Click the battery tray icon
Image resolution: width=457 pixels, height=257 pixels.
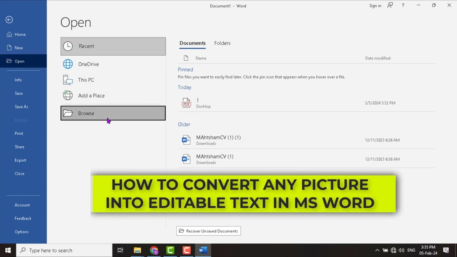click(385, 250)
